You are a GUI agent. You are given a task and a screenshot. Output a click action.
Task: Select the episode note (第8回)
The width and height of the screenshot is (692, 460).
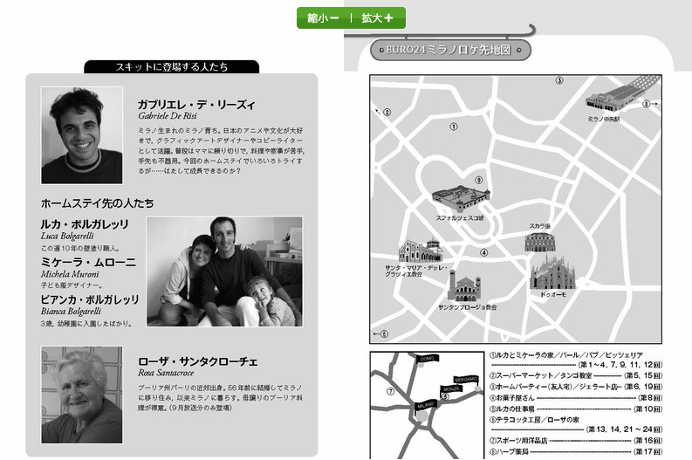(650, 398)
